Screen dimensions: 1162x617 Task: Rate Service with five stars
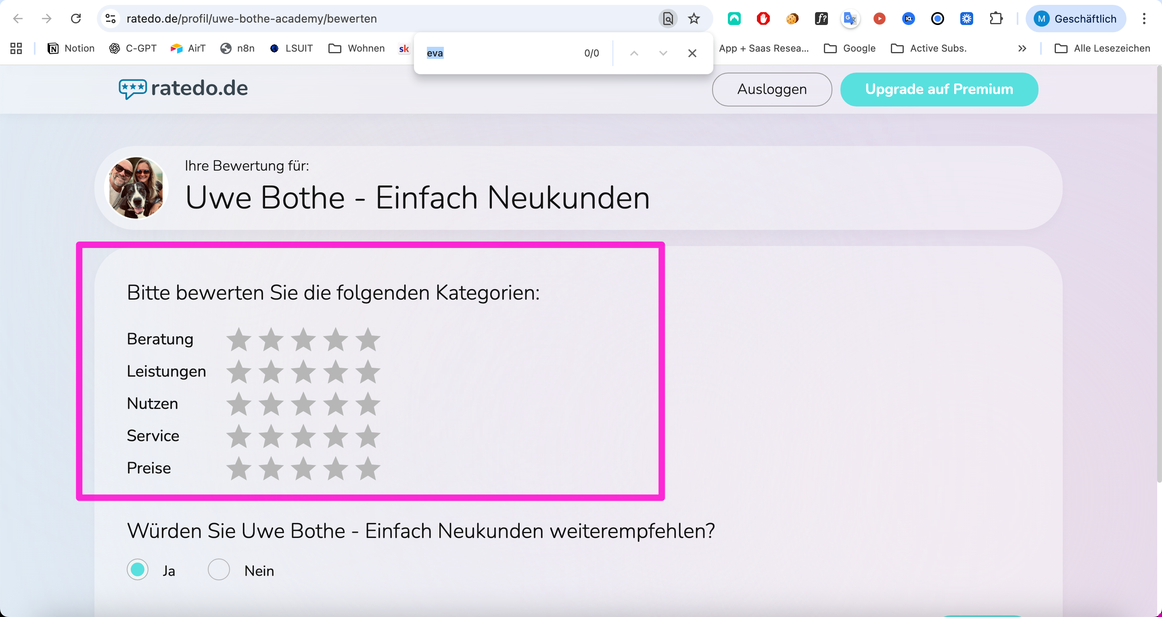click(x=368, y=436)
